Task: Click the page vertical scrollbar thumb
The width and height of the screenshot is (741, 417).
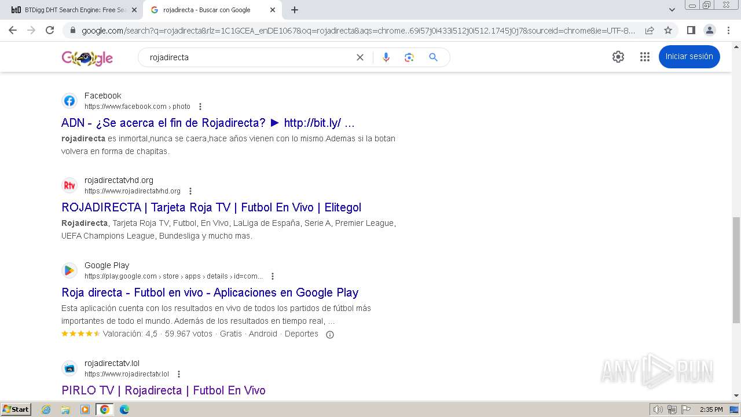Action: tap(736, 270)
